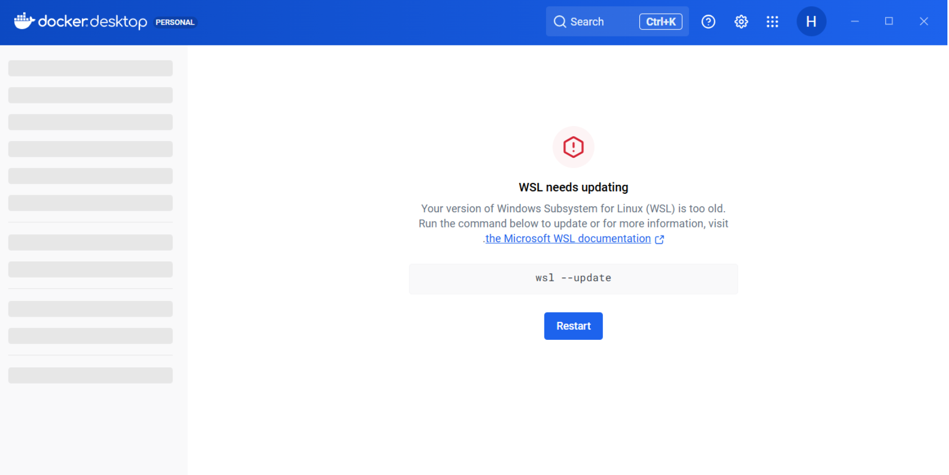
Task: Minimize the Docker Desktop window
Action: tap(855, 22)
